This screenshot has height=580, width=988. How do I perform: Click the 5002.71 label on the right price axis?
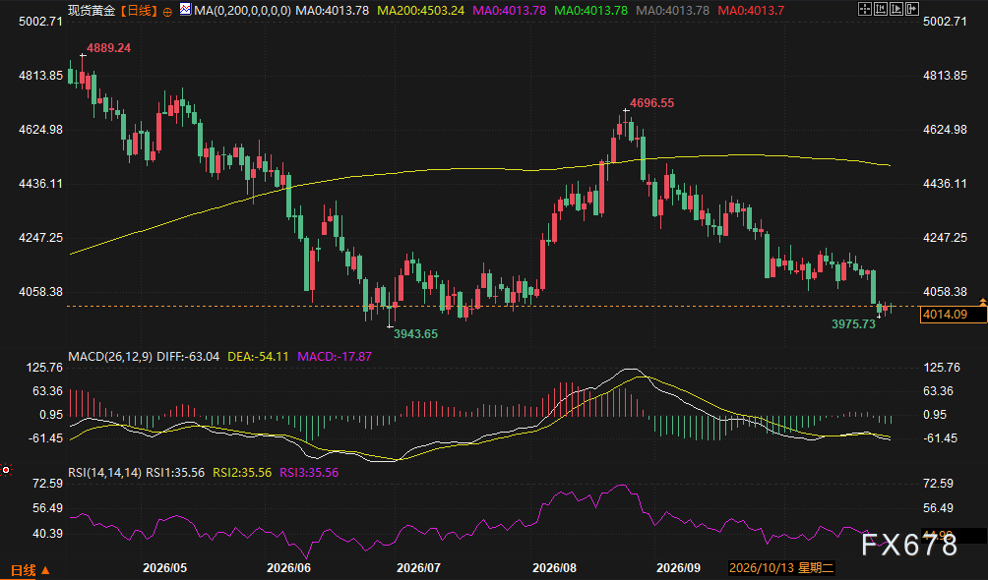coord(945,22)
